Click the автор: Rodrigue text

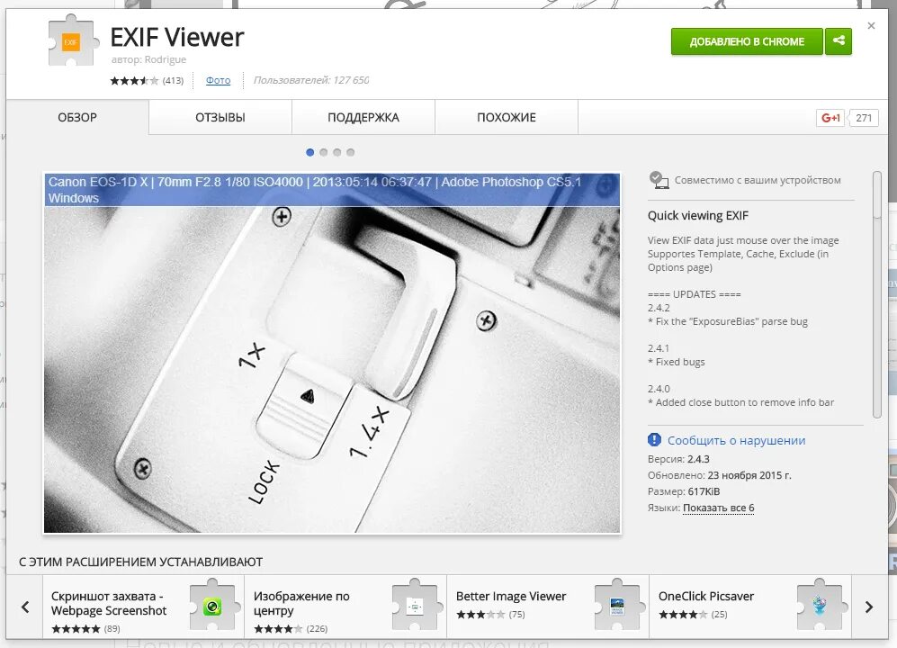[148, 59]
